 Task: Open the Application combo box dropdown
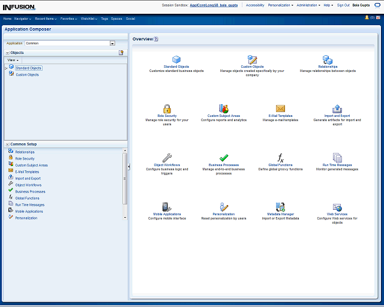(x=112, y=43)
